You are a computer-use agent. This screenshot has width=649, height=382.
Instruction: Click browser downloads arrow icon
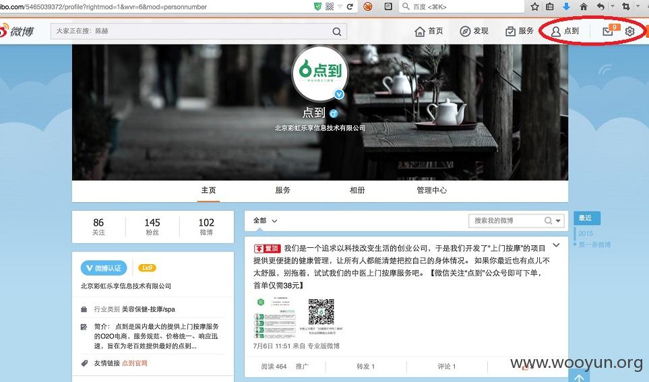pyautogui.click(x=566, y=6)
